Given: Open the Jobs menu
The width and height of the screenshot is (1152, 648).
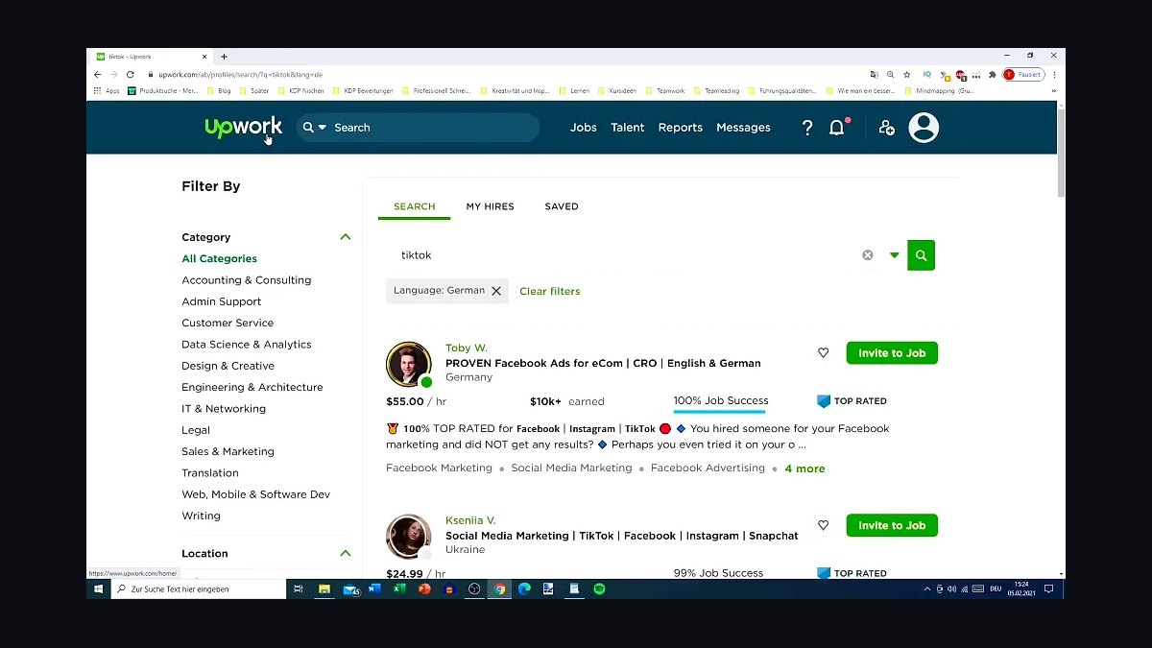Looking at the screenshot, I should [x=583, y=128].
